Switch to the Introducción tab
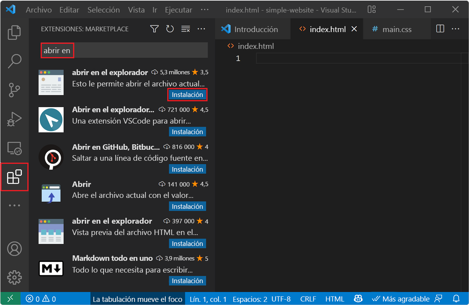 (x=252, y=29)
